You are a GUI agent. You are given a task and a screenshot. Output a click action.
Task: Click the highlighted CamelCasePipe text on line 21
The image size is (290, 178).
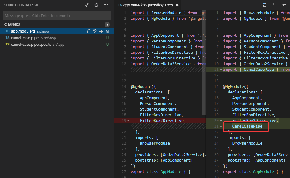247,126
